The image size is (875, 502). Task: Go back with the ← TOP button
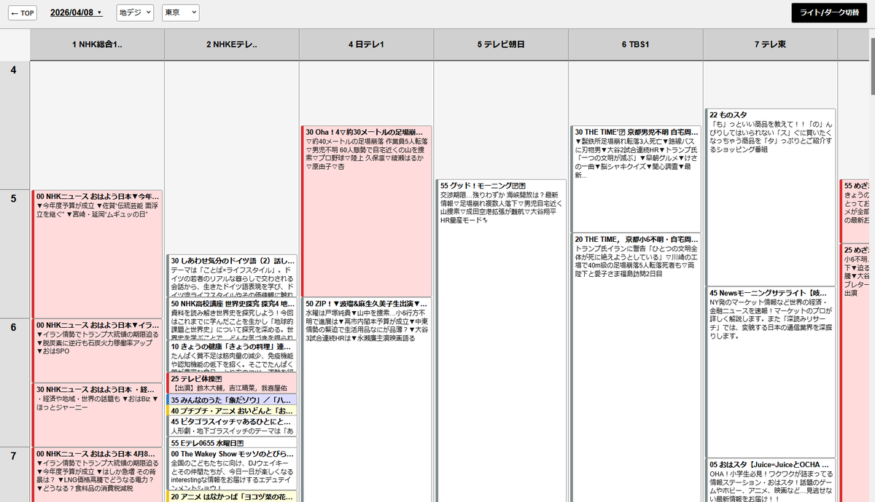point(22,13)
